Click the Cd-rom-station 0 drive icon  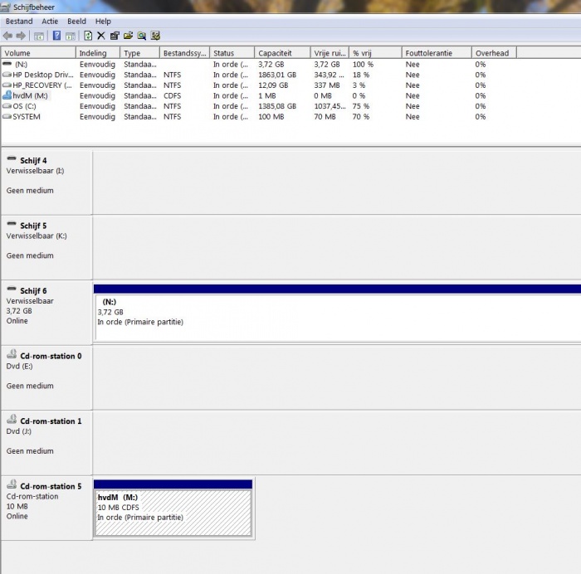point(12,354)
